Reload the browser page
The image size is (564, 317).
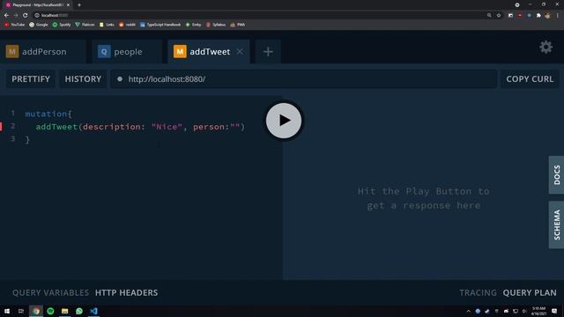(x=26, y=16)
